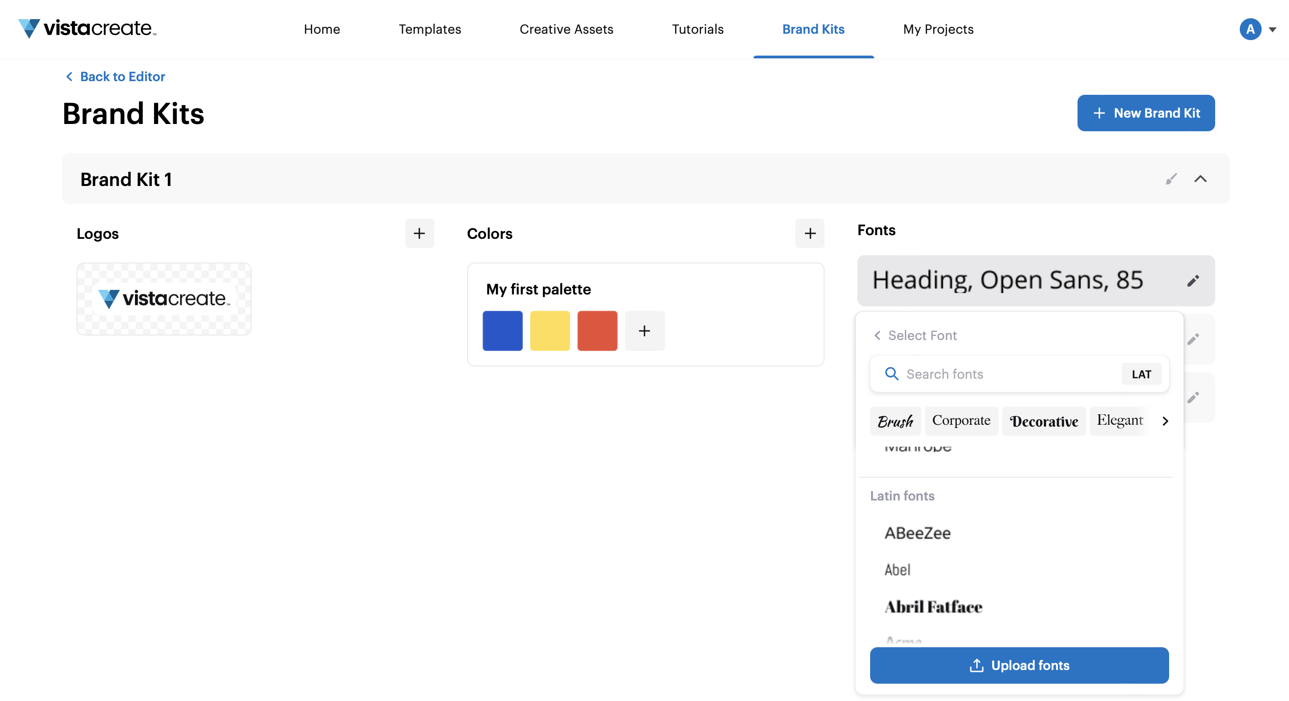The height and width of the screenshot is (701, 1289).
Task: Switch to Tutorials tab
Action: [697, 29]
